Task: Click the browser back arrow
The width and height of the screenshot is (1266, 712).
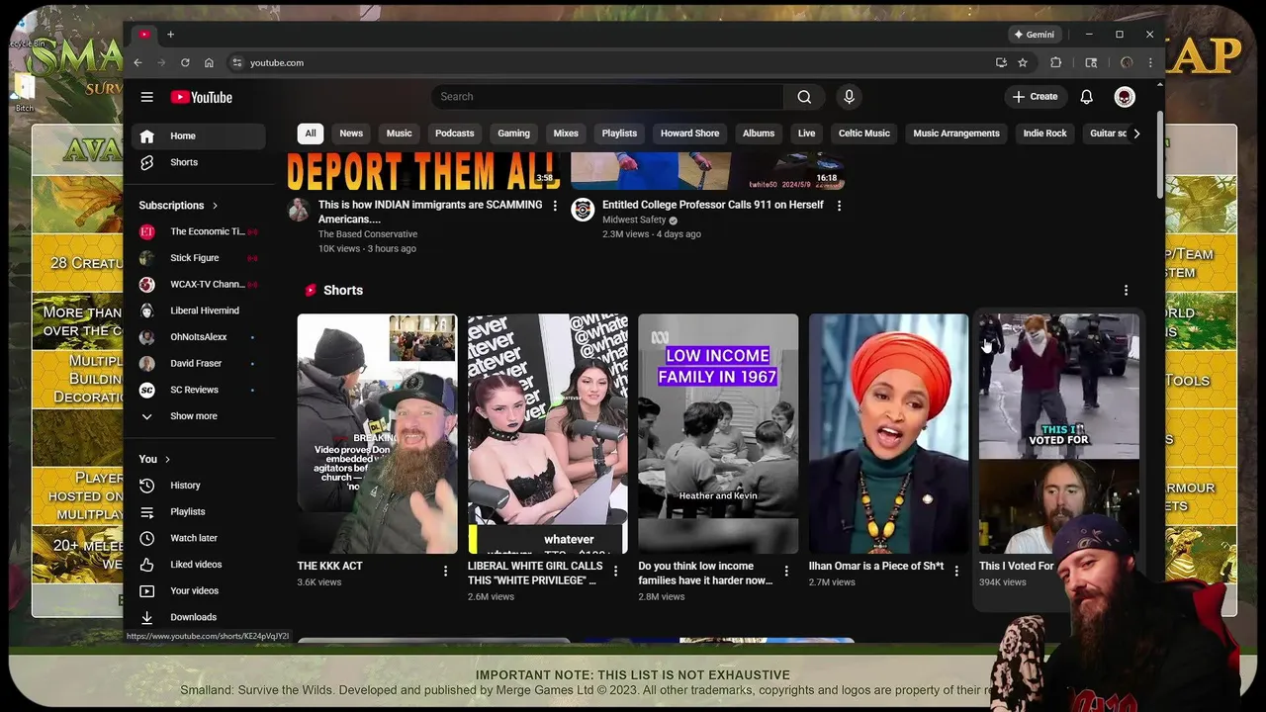Action: point(137,62)
